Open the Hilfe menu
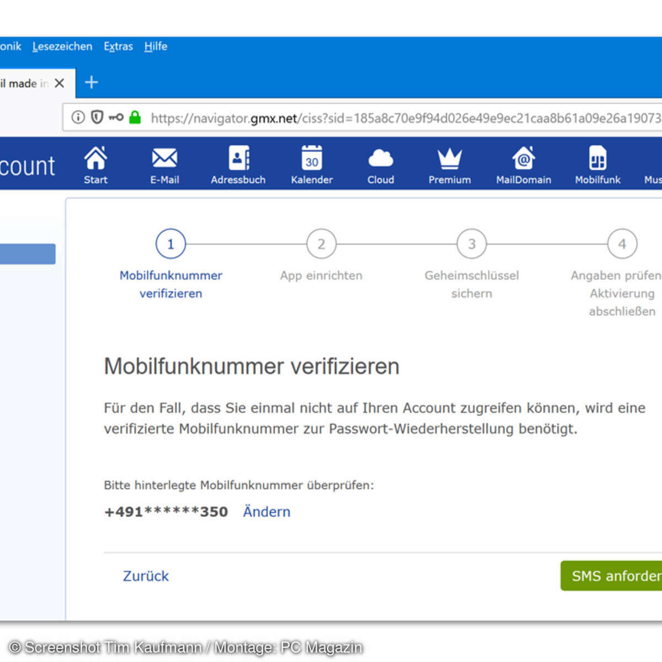This screenshot has width=662, height=662. (156, 46)
